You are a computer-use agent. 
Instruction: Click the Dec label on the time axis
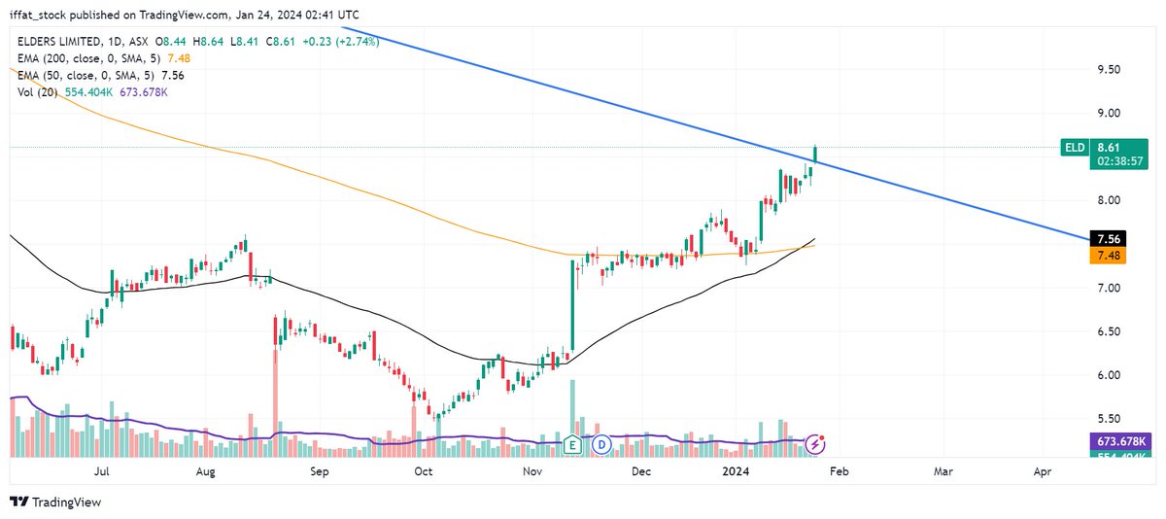coord(640,471)
